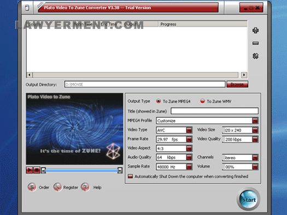Click the Progress column header
This screenshot has width=287, height=215.
203,24
